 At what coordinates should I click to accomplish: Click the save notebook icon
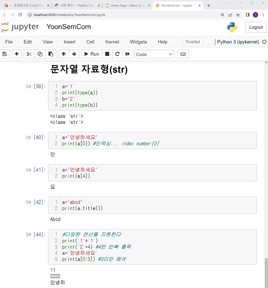point(5,54)
